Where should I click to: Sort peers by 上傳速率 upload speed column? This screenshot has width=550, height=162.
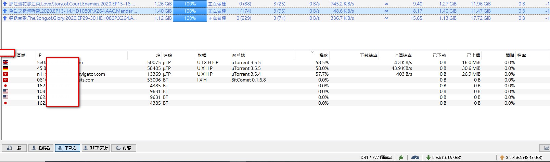pyautogui.click(x=402, y=55)
